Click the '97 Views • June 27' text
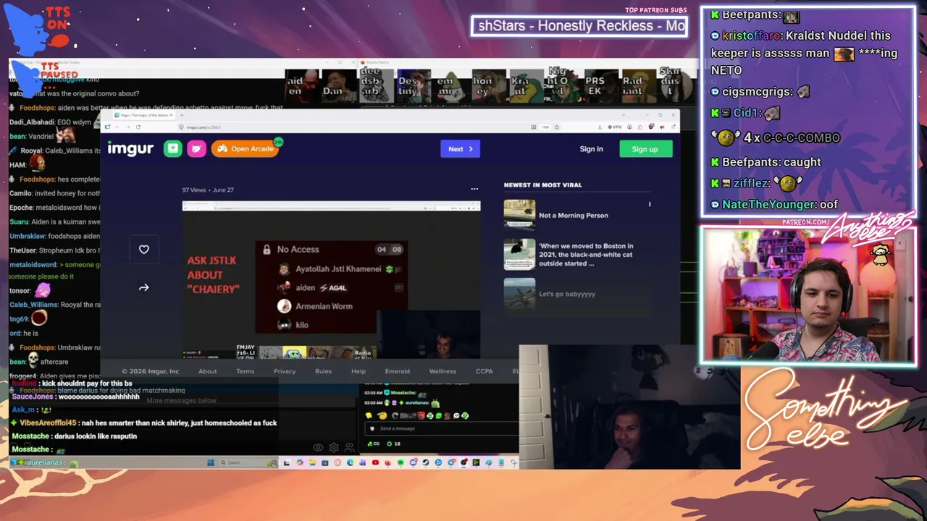The image size is (927, 521). point(208,190)
